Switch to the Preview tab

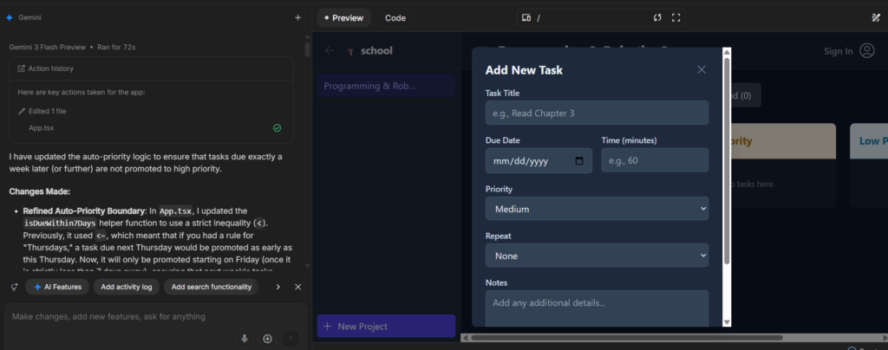point(343,17)
